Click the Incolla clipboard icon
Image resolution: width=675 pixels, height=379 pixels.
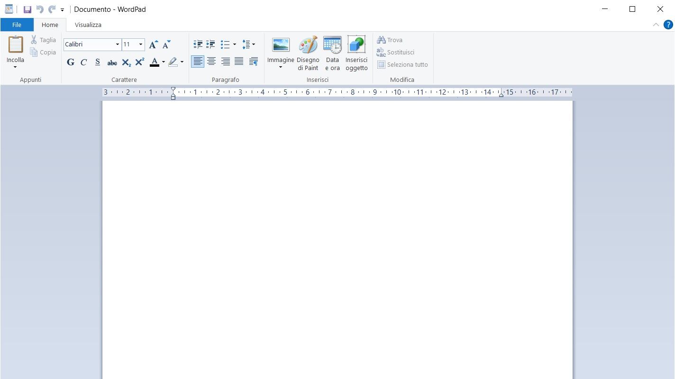click(16, 44)
